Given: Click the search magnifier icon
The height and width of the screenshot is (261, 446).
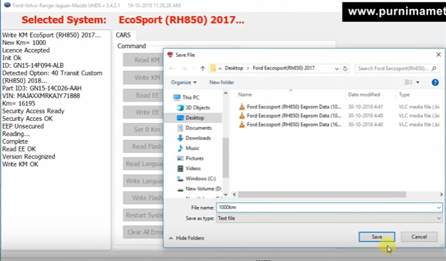Looking at the screenshot, I should tap(434, 69).
